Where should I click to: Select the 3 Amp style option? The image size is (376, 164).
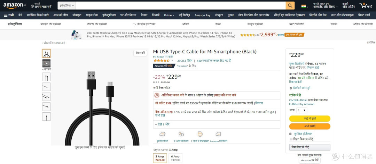[160, 158]
